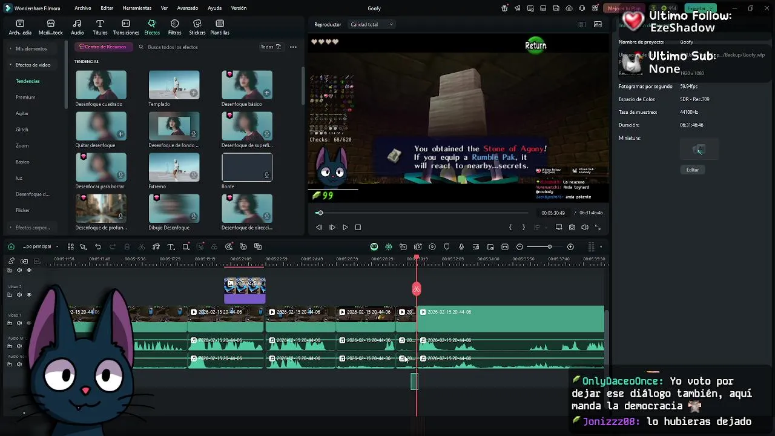Viewport: 775px width, 436px height.
Task: Expand the Efectos corpor... section
Action: tap(30, 228)
